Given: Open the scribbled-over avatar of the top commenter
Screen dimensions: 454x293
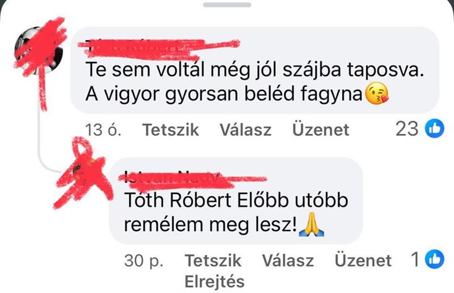Looking at the screenshot, I should pos(39,51).
